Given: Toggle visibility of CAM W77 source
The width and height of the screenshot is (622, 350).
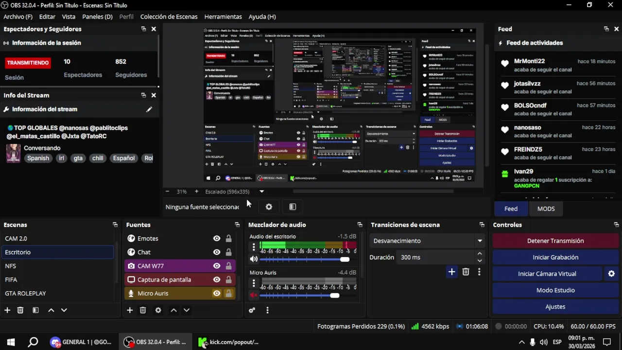Looking at the screenshot, I should pyautogui.click(x=217, y=266).
